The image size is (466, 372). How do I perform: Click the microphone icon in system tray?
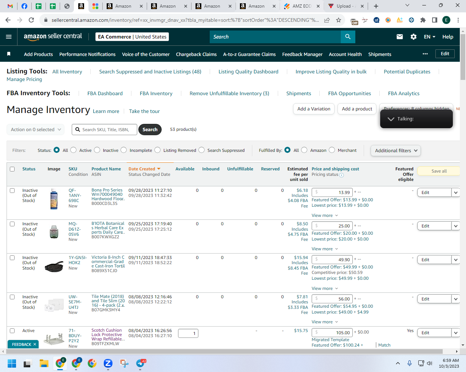[410, 363]
